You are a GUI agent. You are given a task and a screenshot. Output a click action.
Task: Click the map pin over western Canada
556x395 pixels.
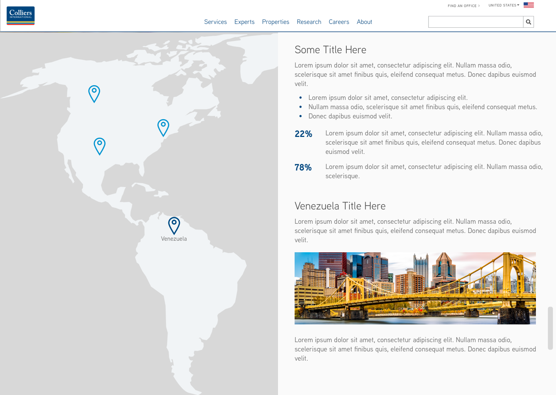coord(94,93)
